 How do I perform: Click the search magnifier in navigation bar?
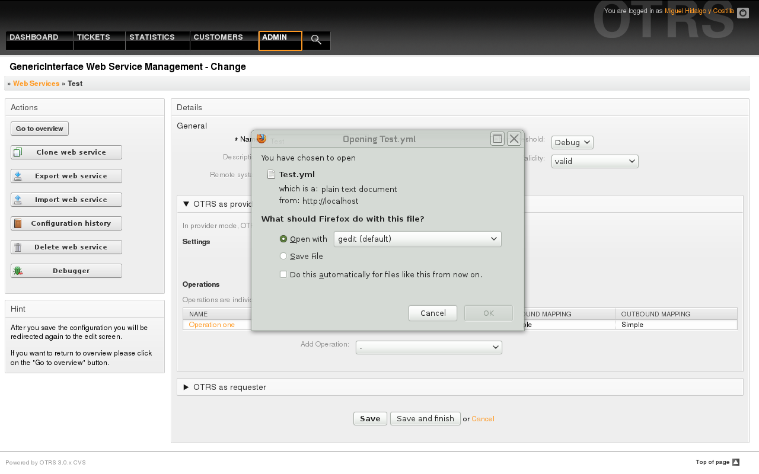316,40
